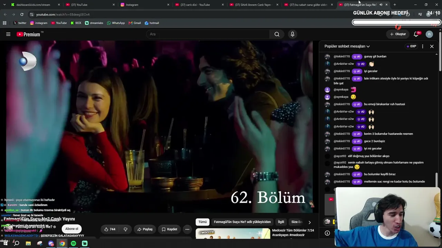This screenshot has width=442, height=248.
Task: Share the video via Paylaş
Action: click(x=145, y=229)
